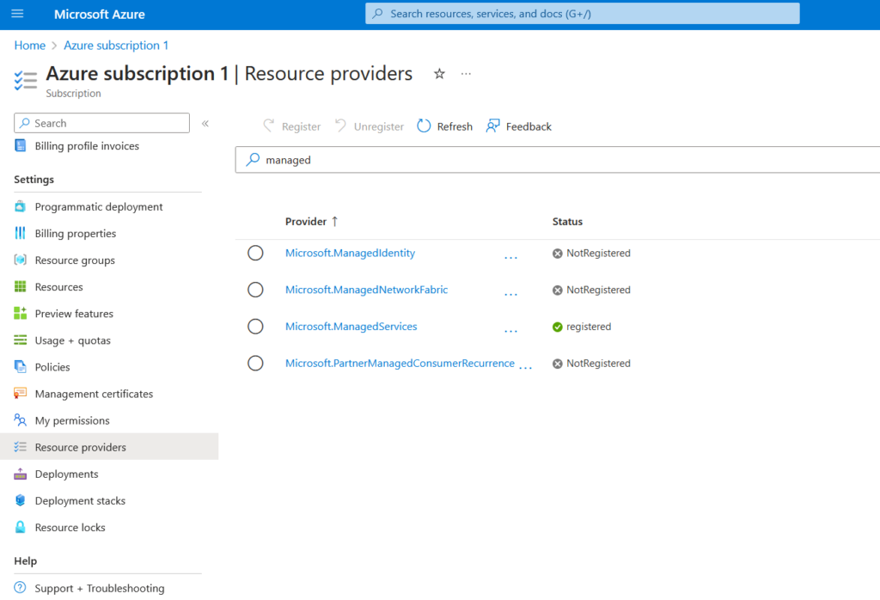Click the Policies document icon
The height and width of the screenshot is (600, 880).
[x=21, y=367]
